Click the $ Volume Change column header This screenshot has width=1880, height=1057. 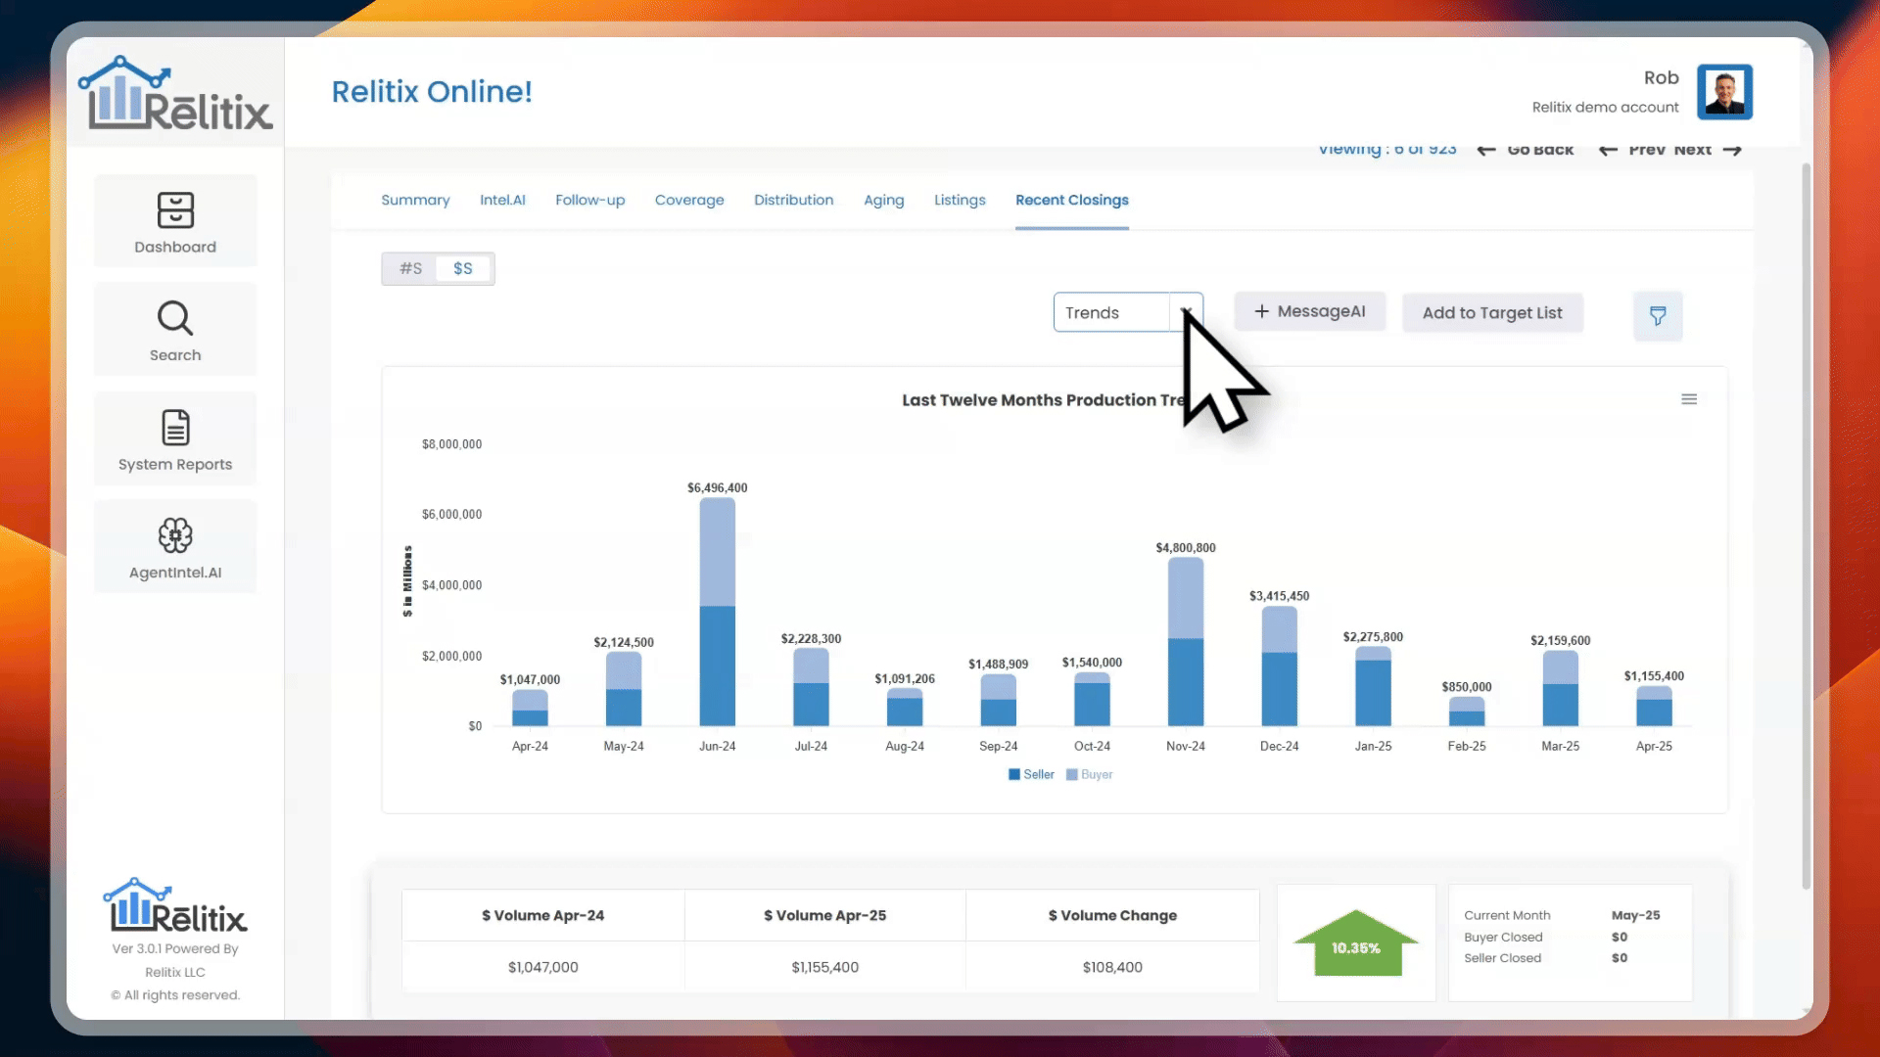[1112, 915]
